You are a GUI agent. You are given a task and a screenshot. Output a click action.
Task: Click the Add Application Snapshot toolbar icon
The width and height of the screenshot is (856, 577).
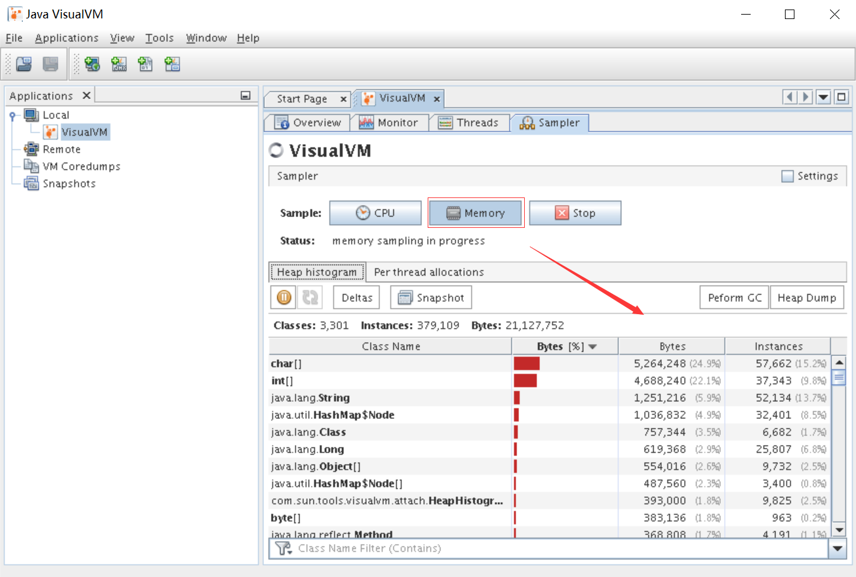pos(172,64)
